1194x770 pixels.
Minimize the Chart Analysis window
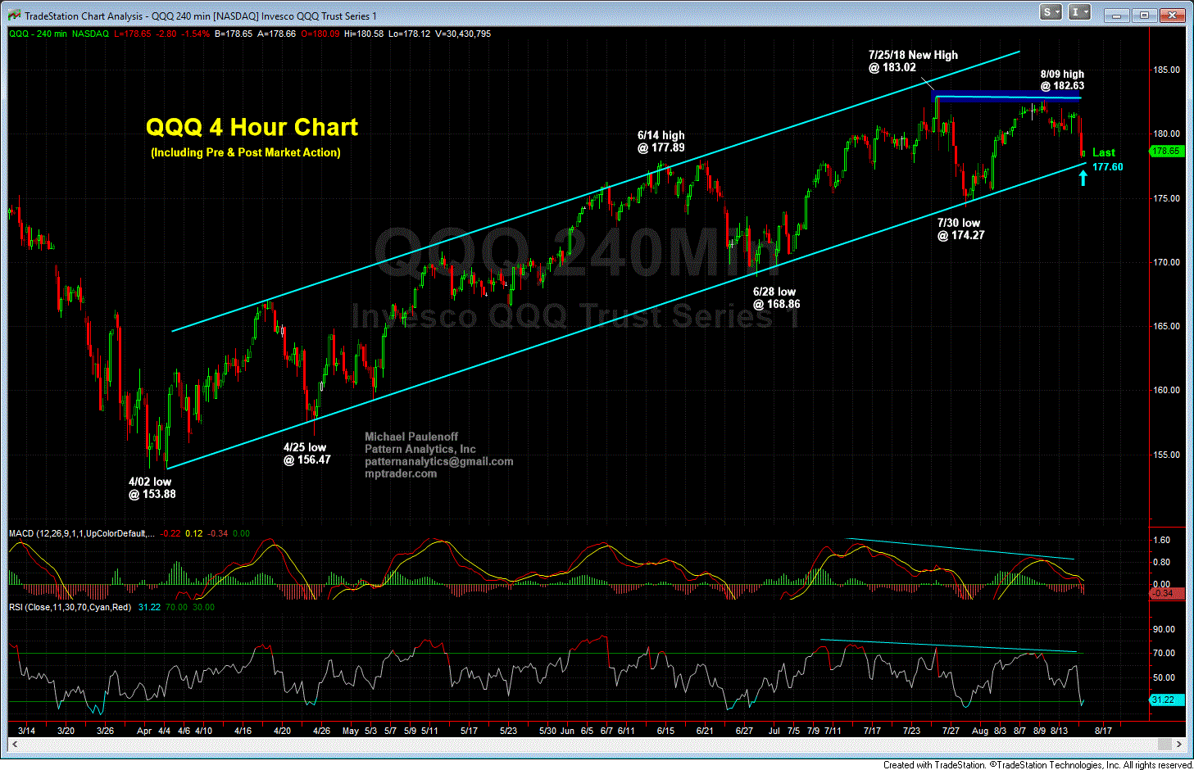1115,15
